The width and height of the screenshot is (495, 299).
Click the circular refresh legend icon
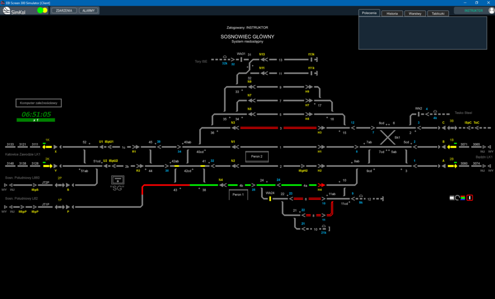tap(457, 198)
